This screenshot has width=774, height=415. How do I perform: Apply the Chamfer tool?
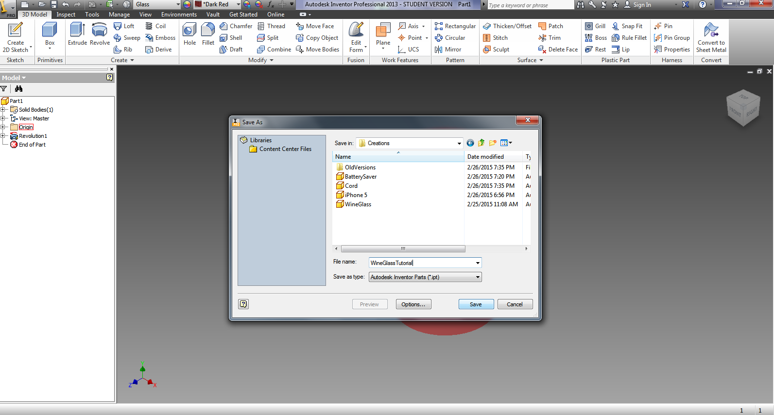pos(236,26)
